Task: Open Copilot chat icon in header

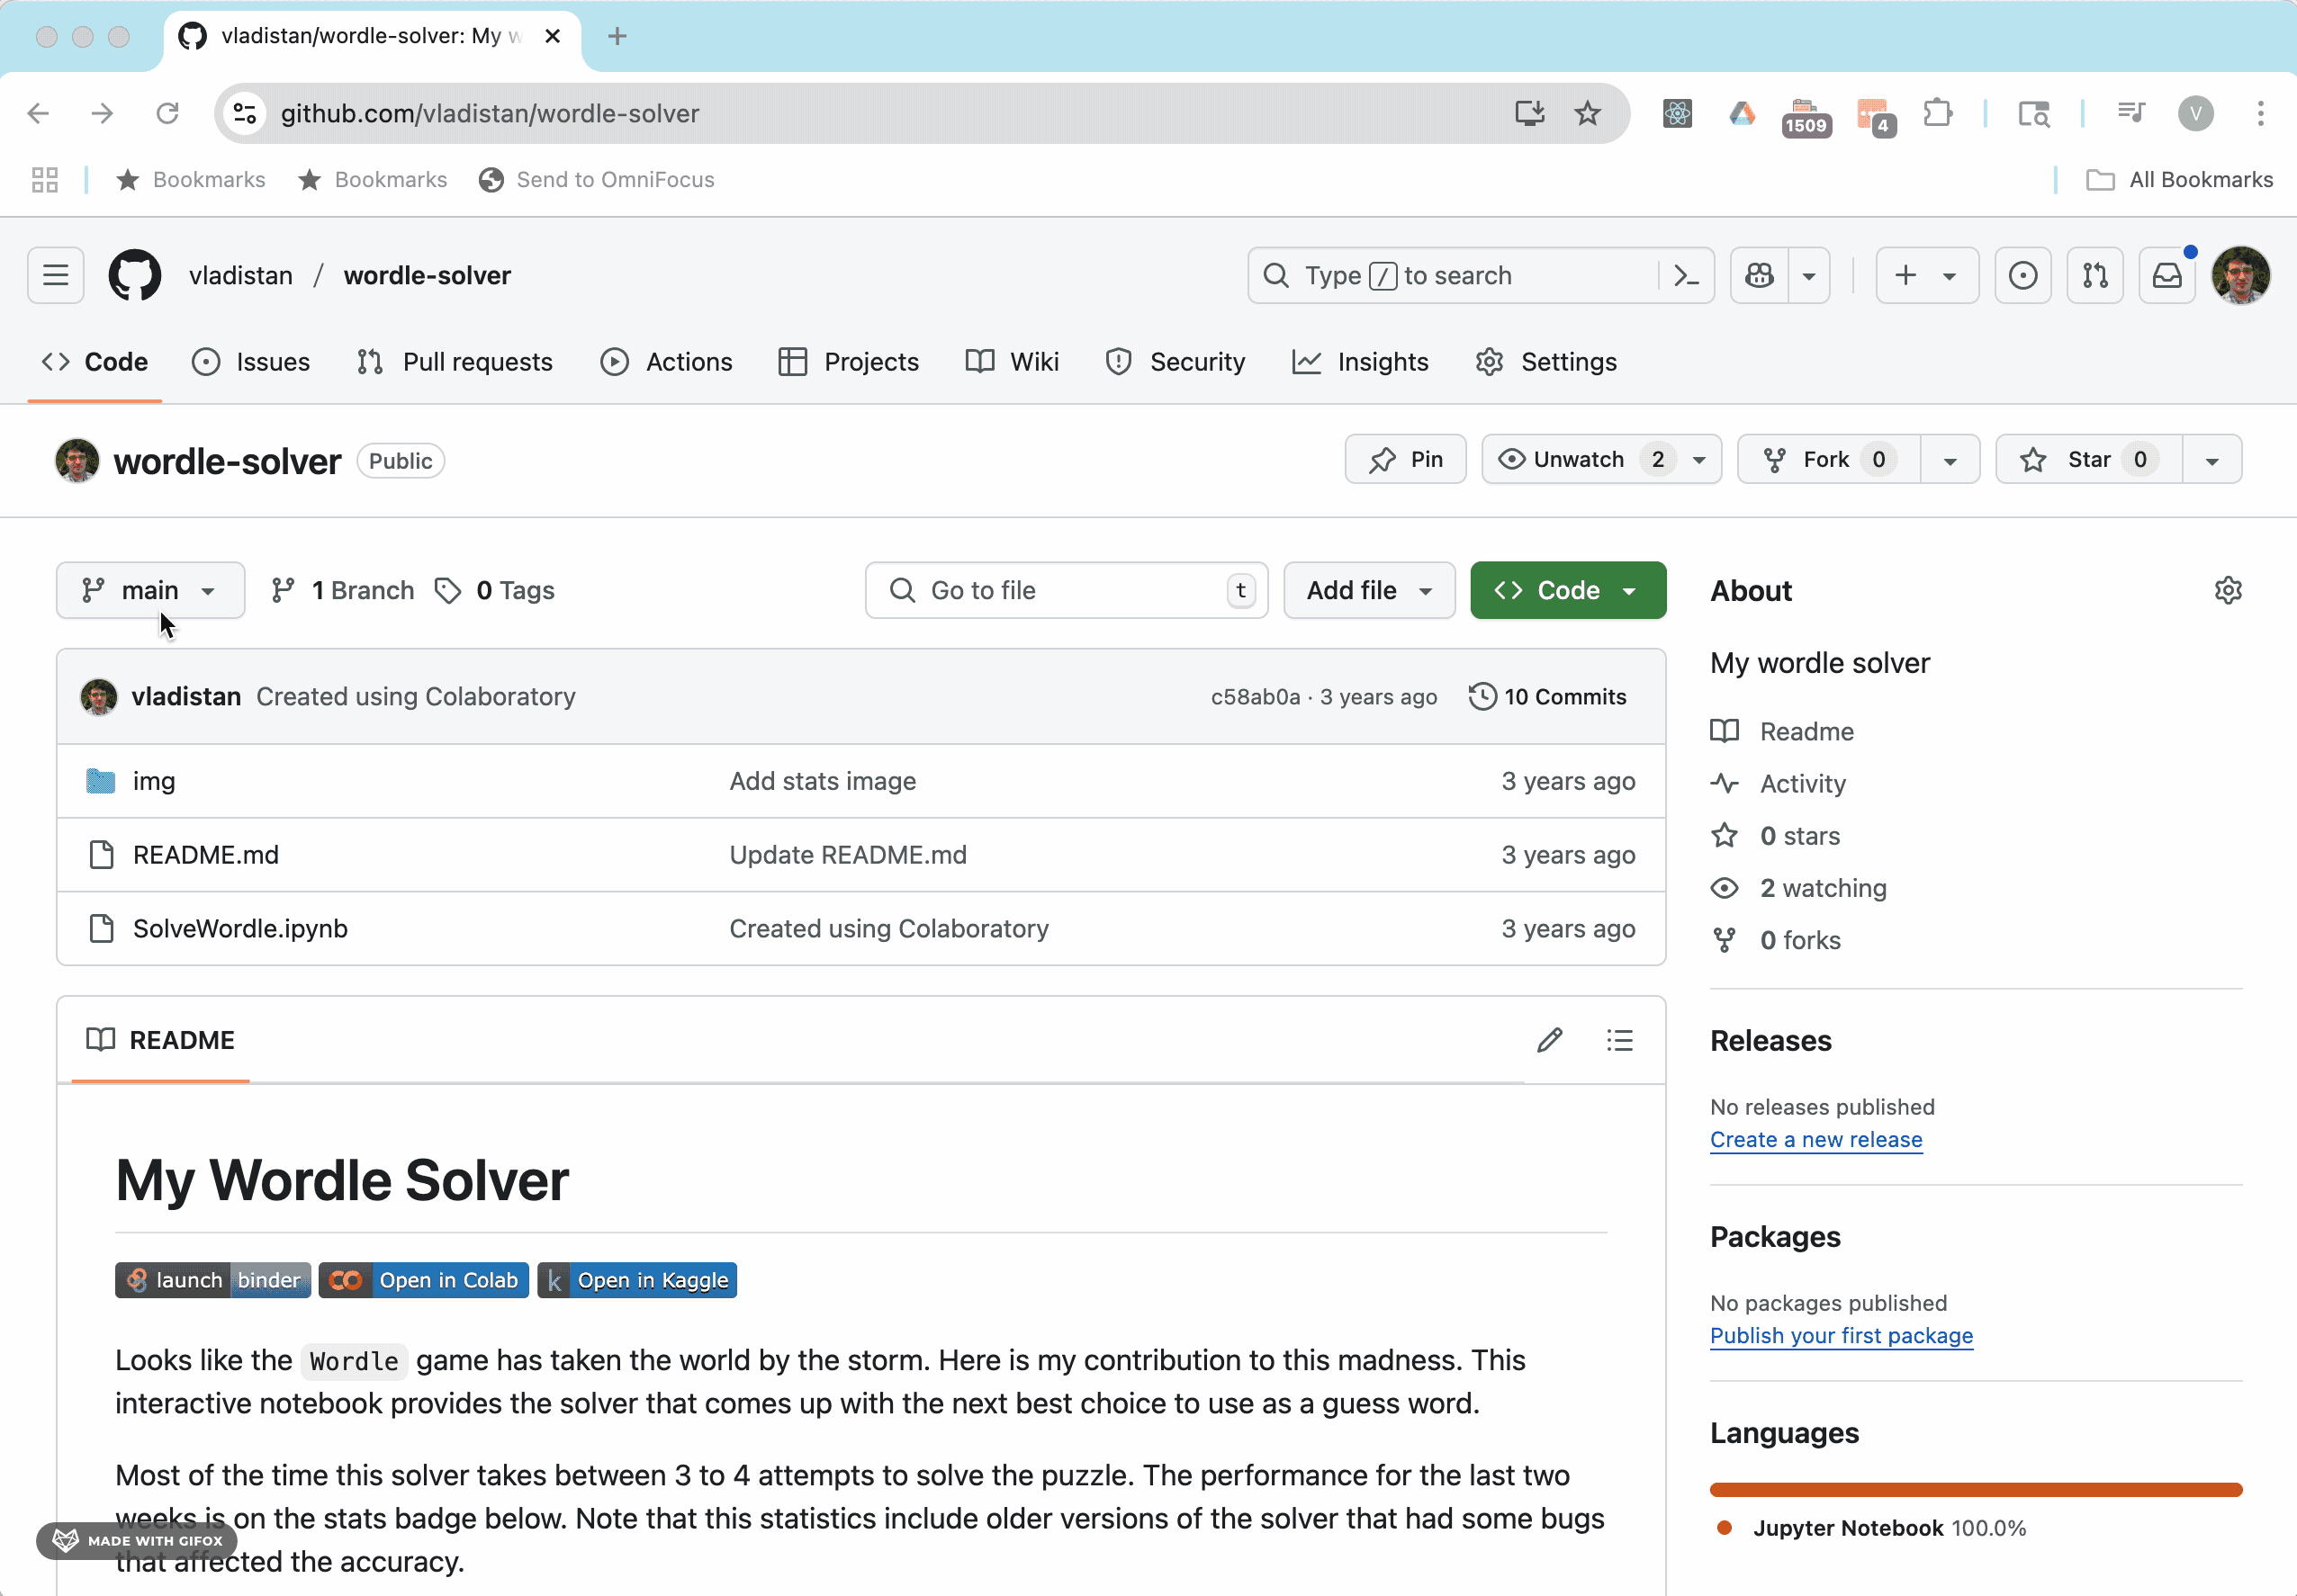Action: 1760,275
